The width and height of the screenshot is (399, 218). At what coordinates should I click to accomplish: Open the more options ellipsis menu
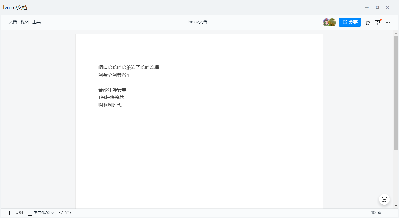pyautogui.click(x=388, y=22)
